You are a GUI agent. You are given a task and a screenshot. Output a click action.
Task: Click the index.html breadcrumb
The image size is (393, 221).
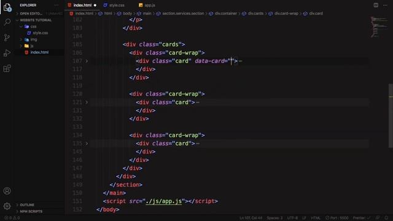coord(84,14)
